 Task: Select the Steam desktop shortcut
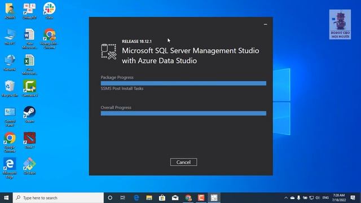click(29, 114)
